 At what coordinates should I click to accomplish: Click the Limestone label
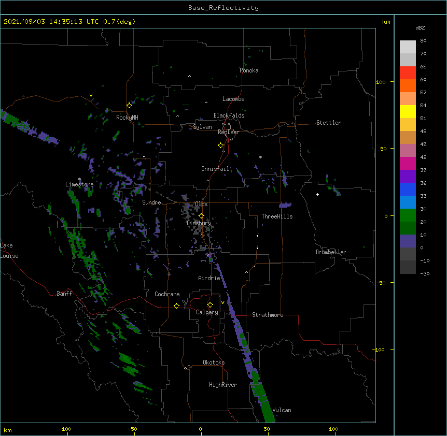(x=79, y=184)
